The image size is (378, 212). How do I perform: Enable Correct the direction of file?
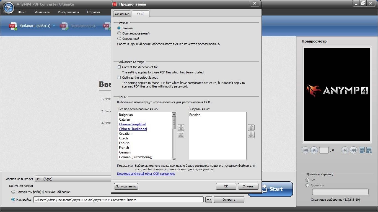[119, 67]
